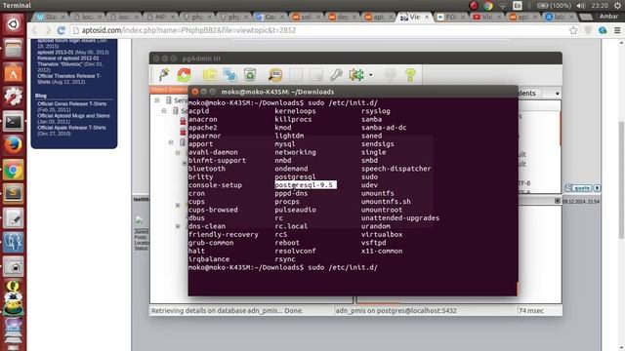This screenshot has height=351, width=625.
Task: Open the Terminal launcher icon
Action: click(13, 121)
